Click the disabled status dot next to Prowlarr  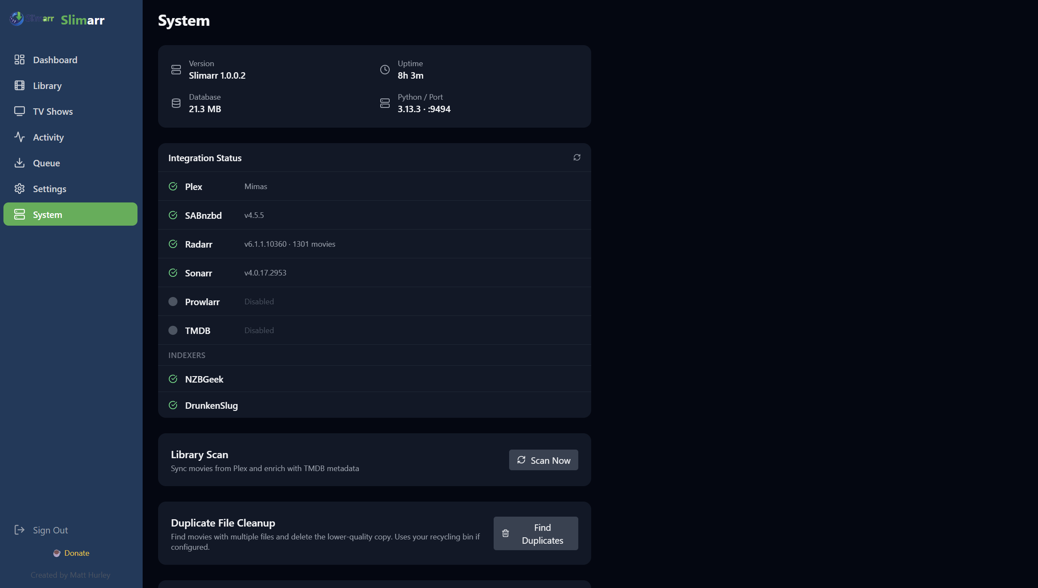173,301
